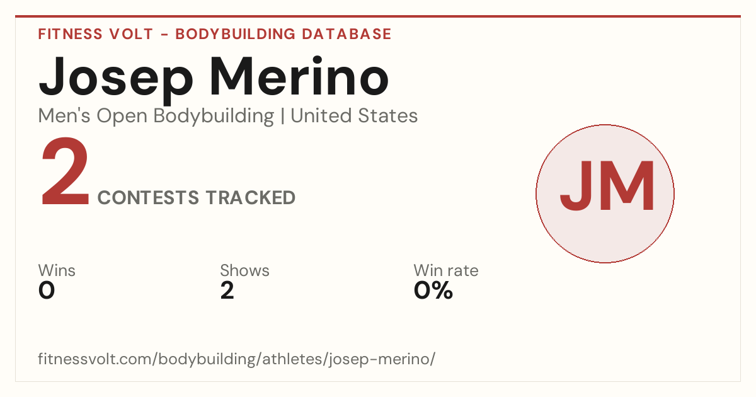This screenshot has height=397, width=756.
Task: Select the Wins label
Action: click(57, 271)
